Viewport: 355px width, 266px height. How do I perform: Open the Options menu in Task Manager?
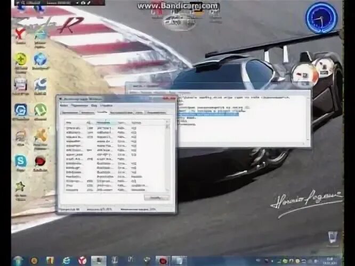point(79,105)
